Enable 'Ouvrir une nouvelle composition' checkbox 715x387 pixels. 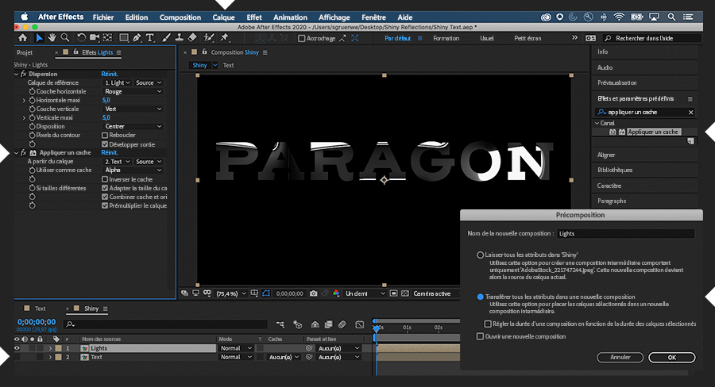(x=480, y=336)
